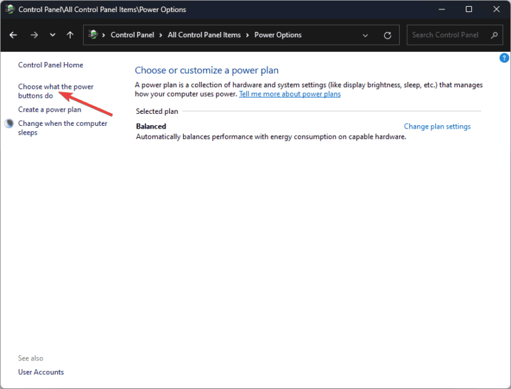
Task: Refresh the Power Options page
Action: click(388, 35)
